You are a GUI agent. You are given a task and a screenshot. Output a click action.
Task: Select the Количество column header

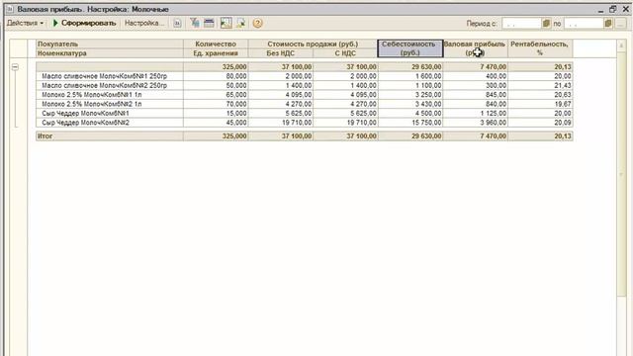point(216,44)
